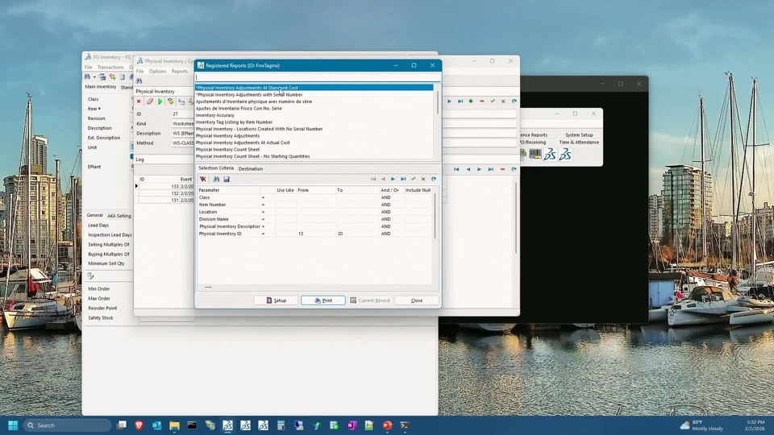Click the refresh icon in Physical Inventory top navigator

(514, 101)
